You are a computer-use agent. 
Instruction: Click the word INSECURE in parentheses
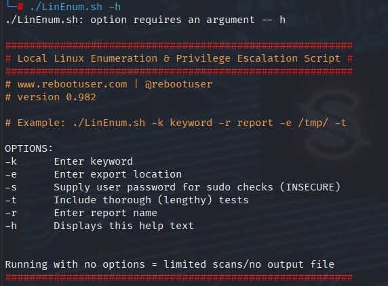310,187
